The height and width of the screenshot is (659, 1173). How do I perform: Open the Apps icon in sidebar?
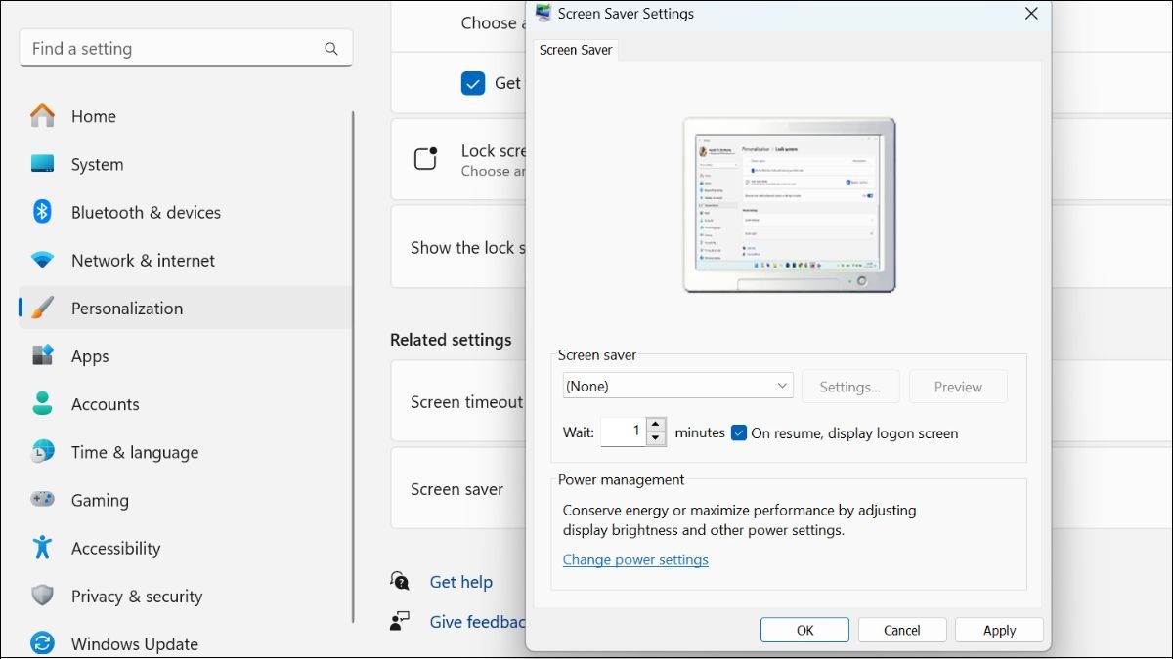[42, 356]
